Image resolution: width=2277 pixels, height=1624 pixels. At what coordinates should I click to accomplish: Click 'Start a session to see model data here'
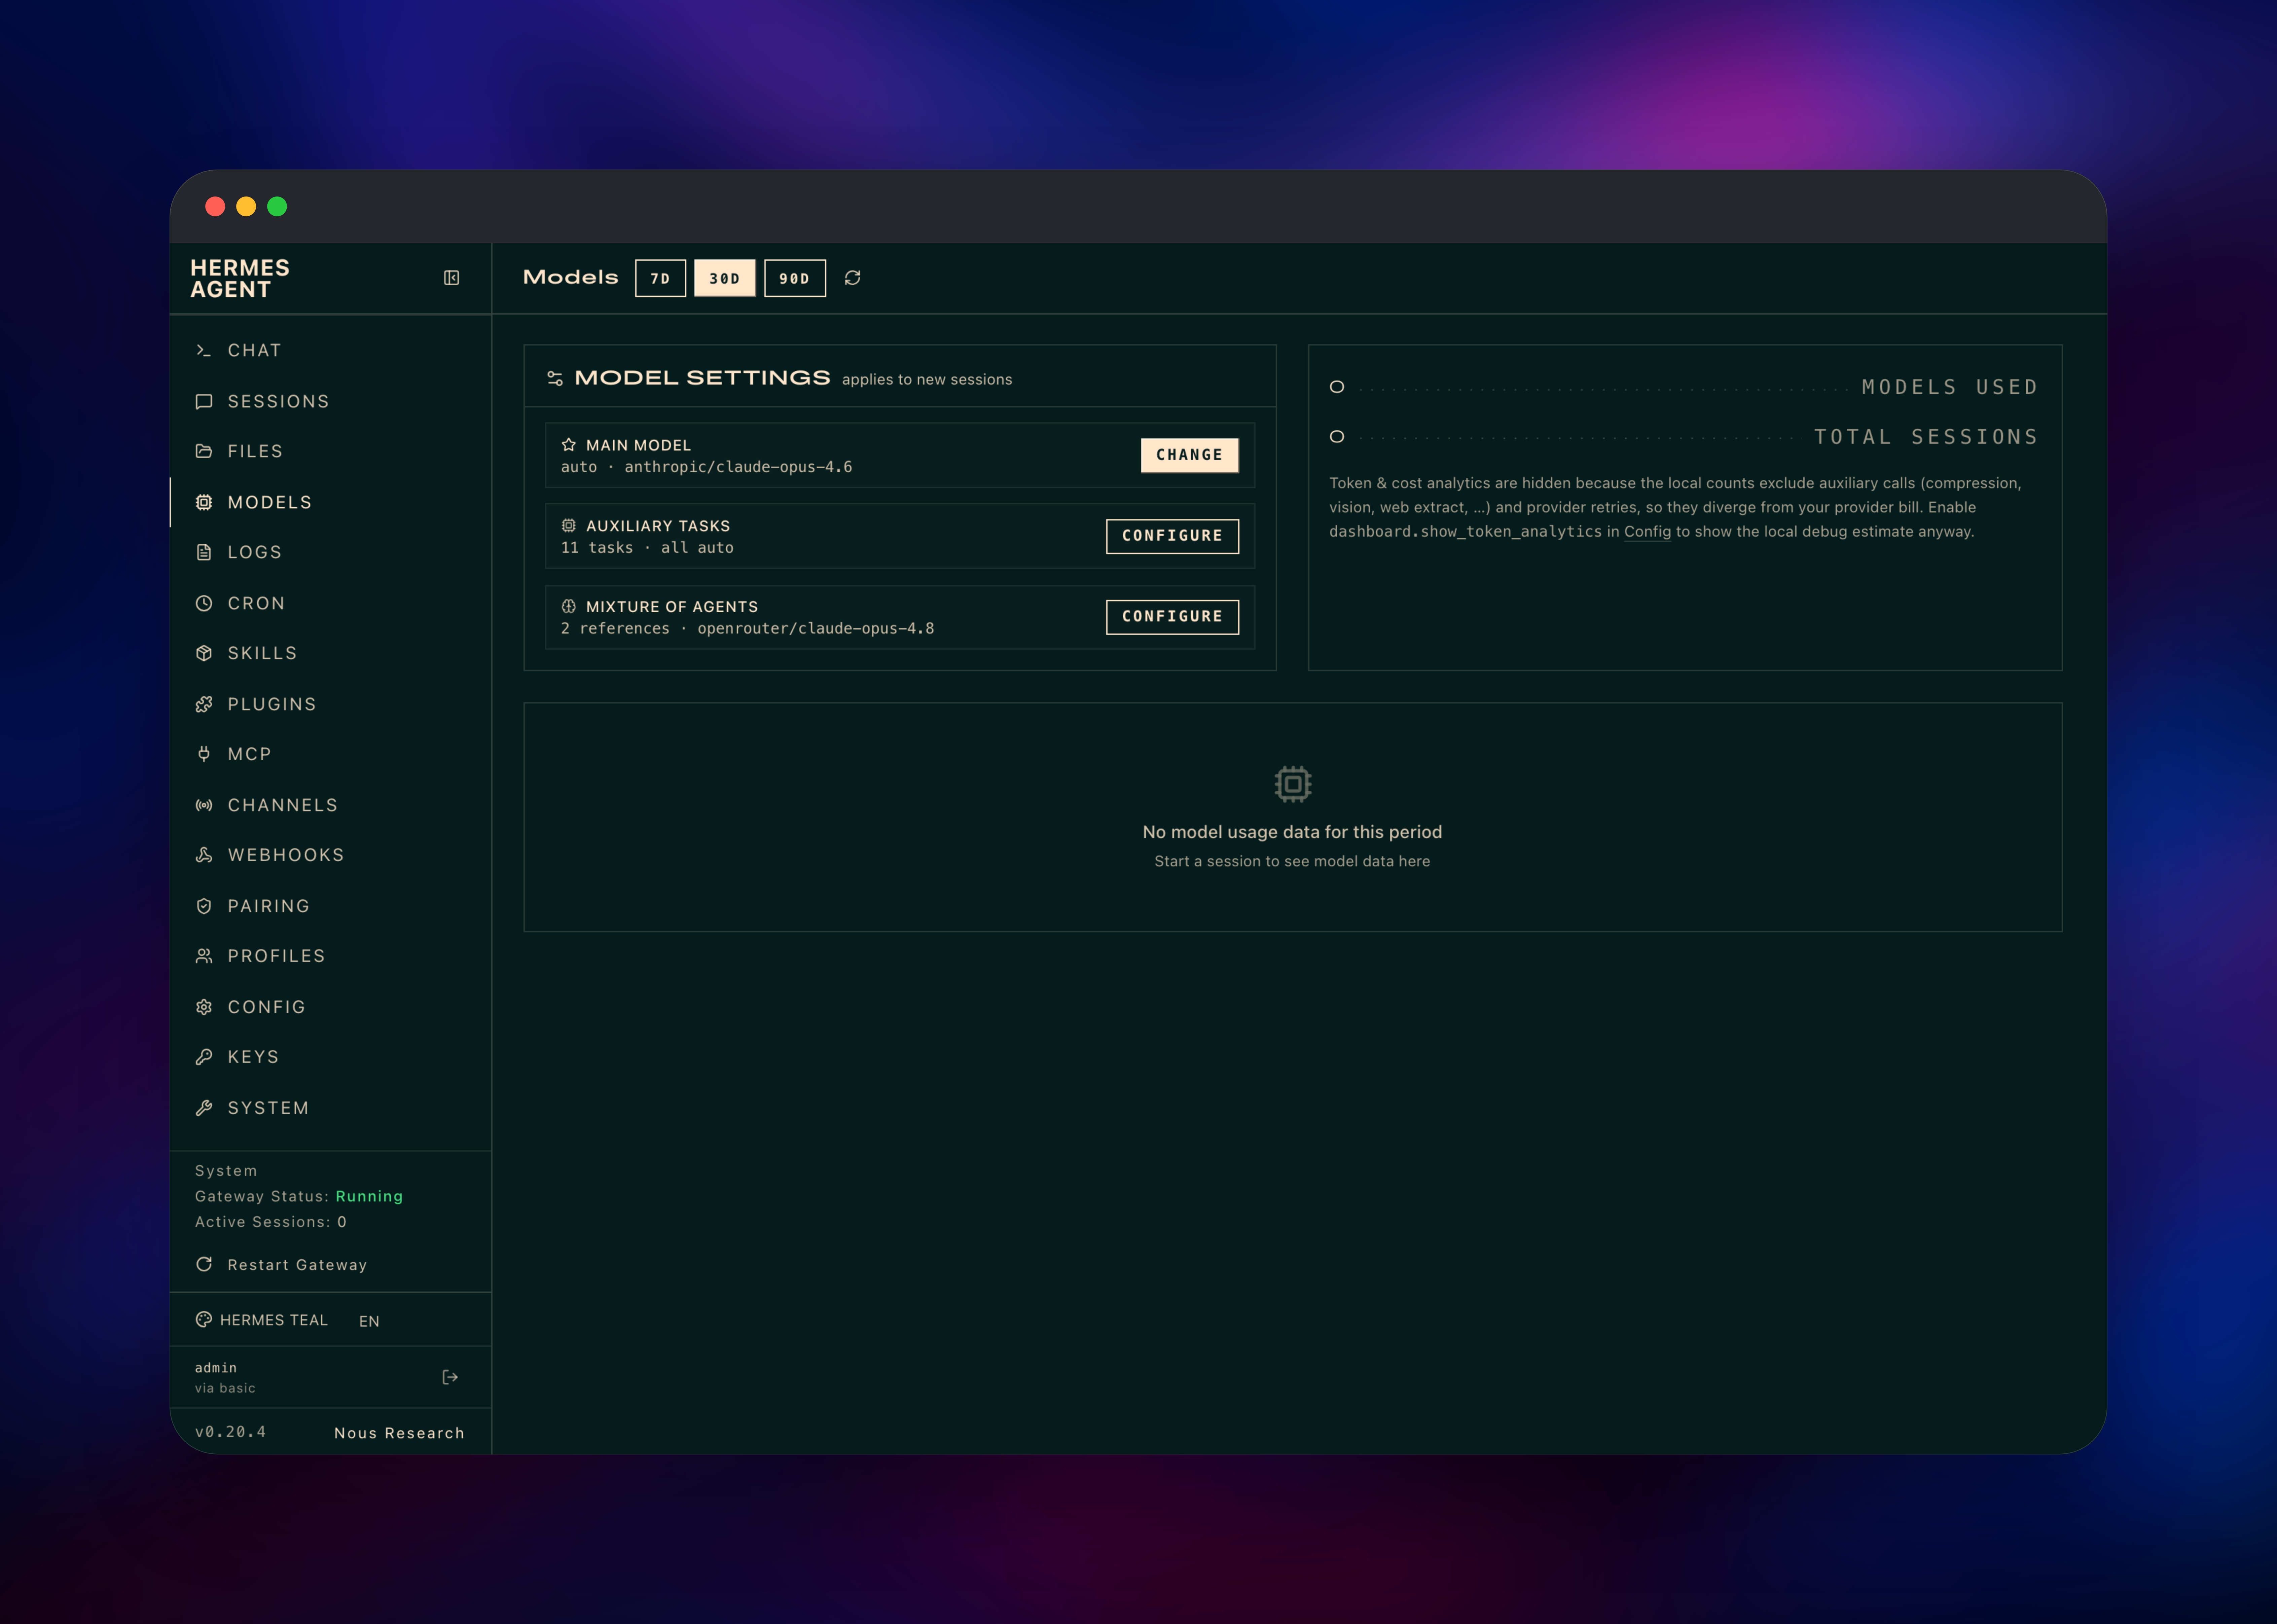tap(1292, 861)
